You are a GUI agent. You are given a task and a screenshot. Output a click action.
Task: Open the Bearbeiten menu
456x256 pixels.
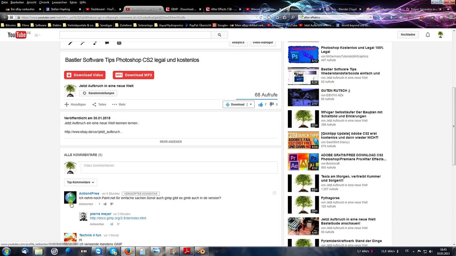click(x=17, y=2)
